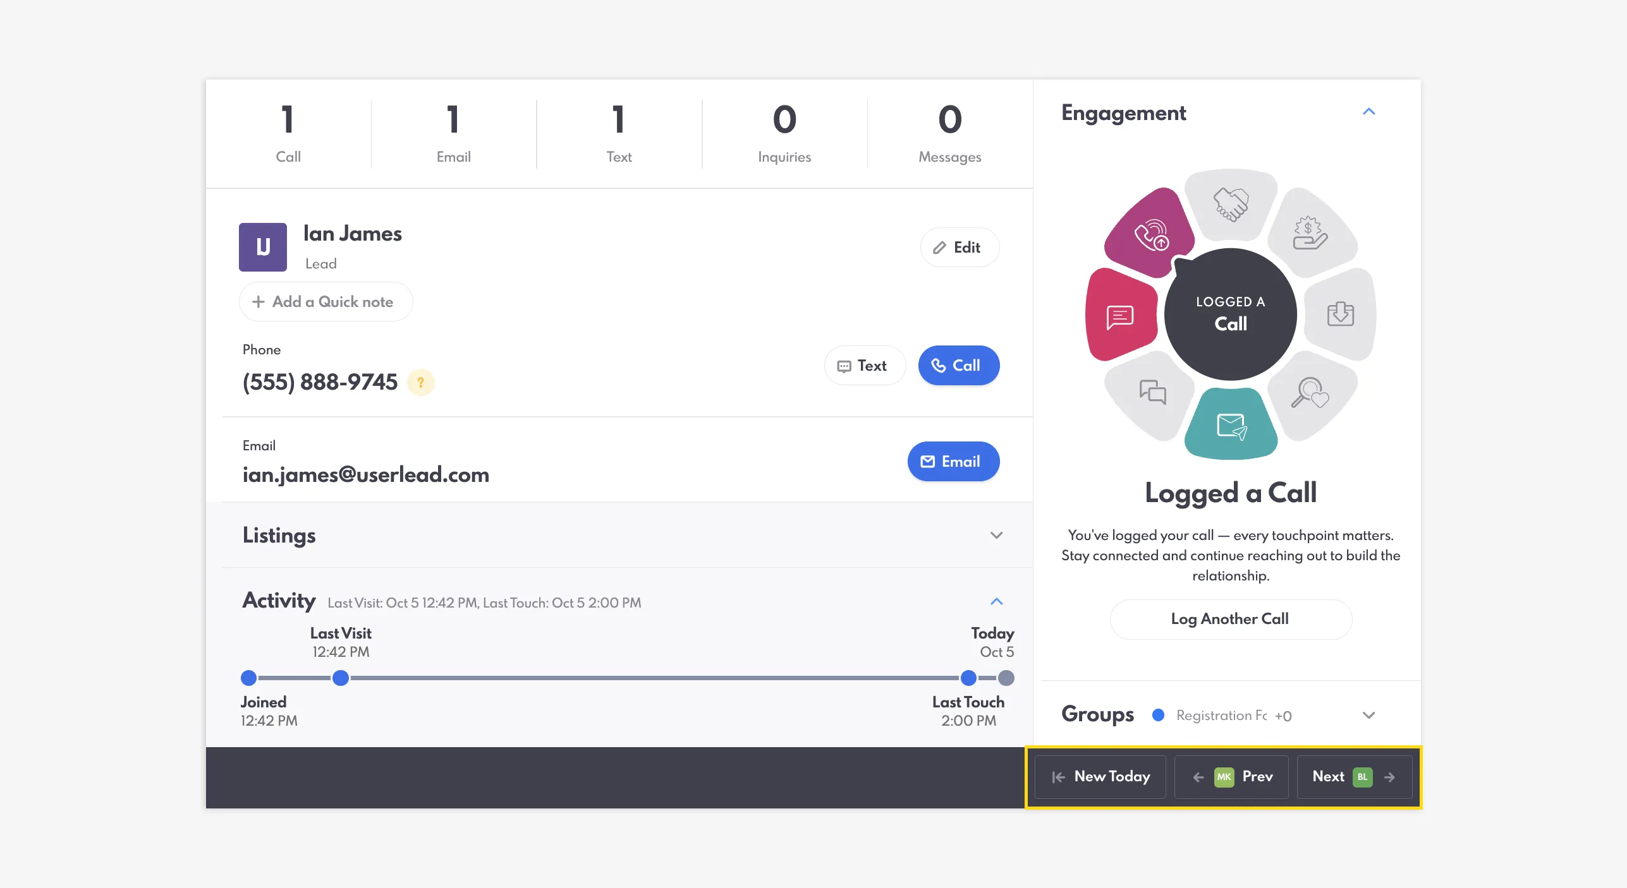This screenshot has height=888, width=1627.
Task: Open the Inquiries count tab
Action: coord(784,134)
